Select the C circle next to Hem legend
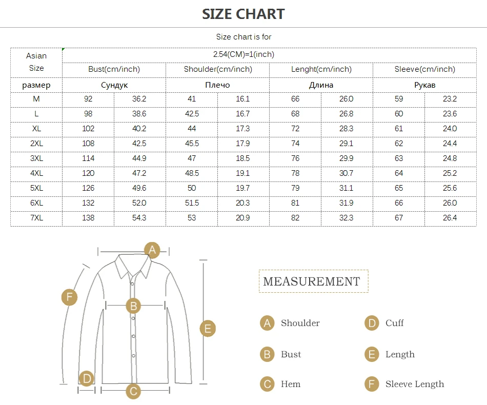 click(x=267, y=384)
